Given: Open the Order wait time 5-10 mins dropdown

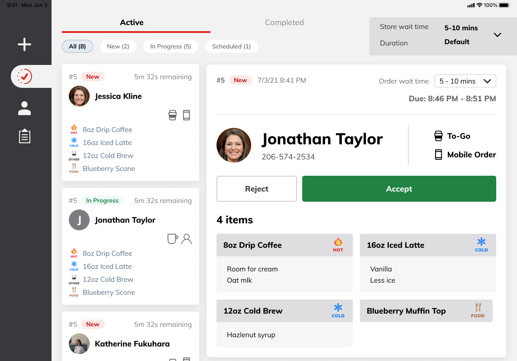Looking at the screenshot, I should coord(465,81).
